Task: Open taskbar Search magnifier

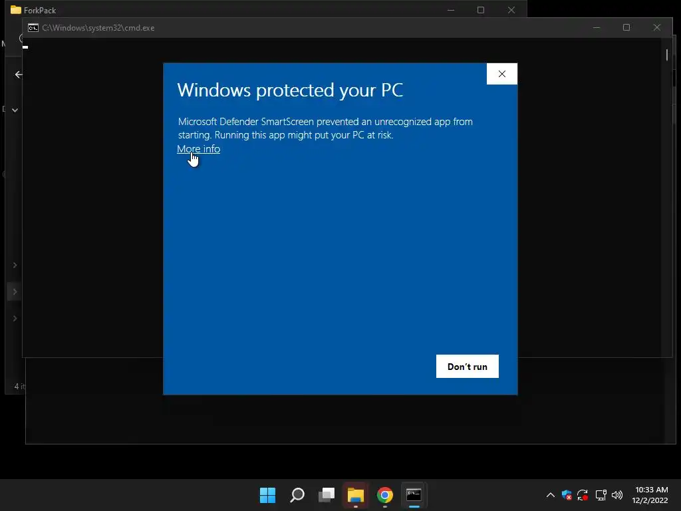Action: pos(297,495)
